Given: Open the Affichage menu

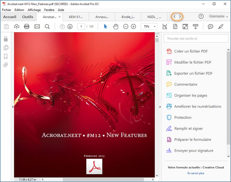Looking at the screenshot, I should point(34,10).
